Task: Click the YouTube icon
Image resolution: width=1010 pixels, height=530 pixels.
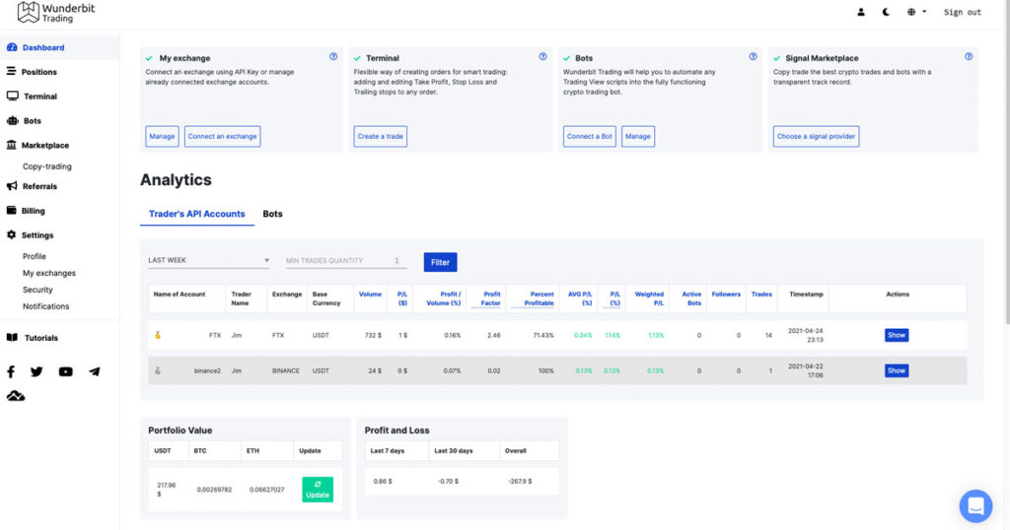Action: point(66,371)
